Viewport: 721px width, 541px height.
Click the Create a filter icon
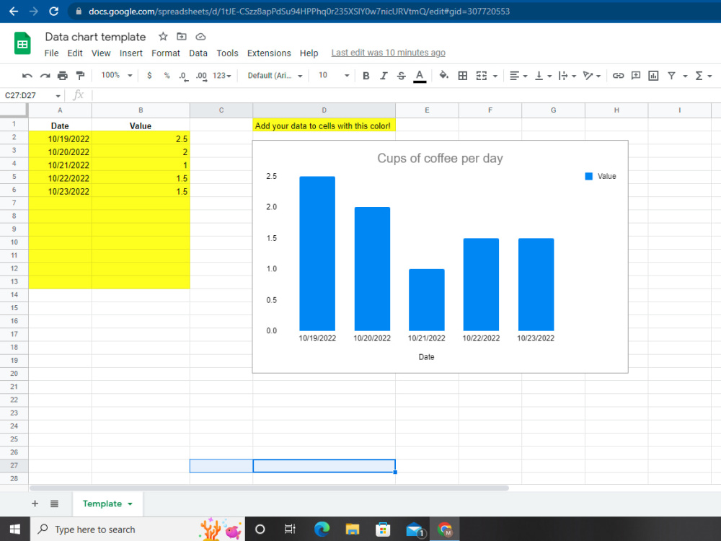(671, 76)
